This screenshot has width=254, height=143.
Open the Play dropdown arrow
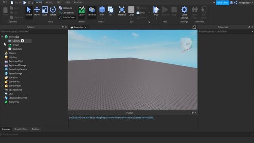156,18
